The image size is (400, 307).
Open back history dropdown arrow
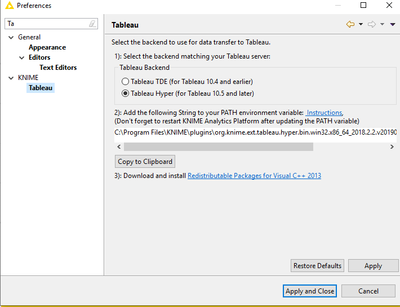click(361, 24)
